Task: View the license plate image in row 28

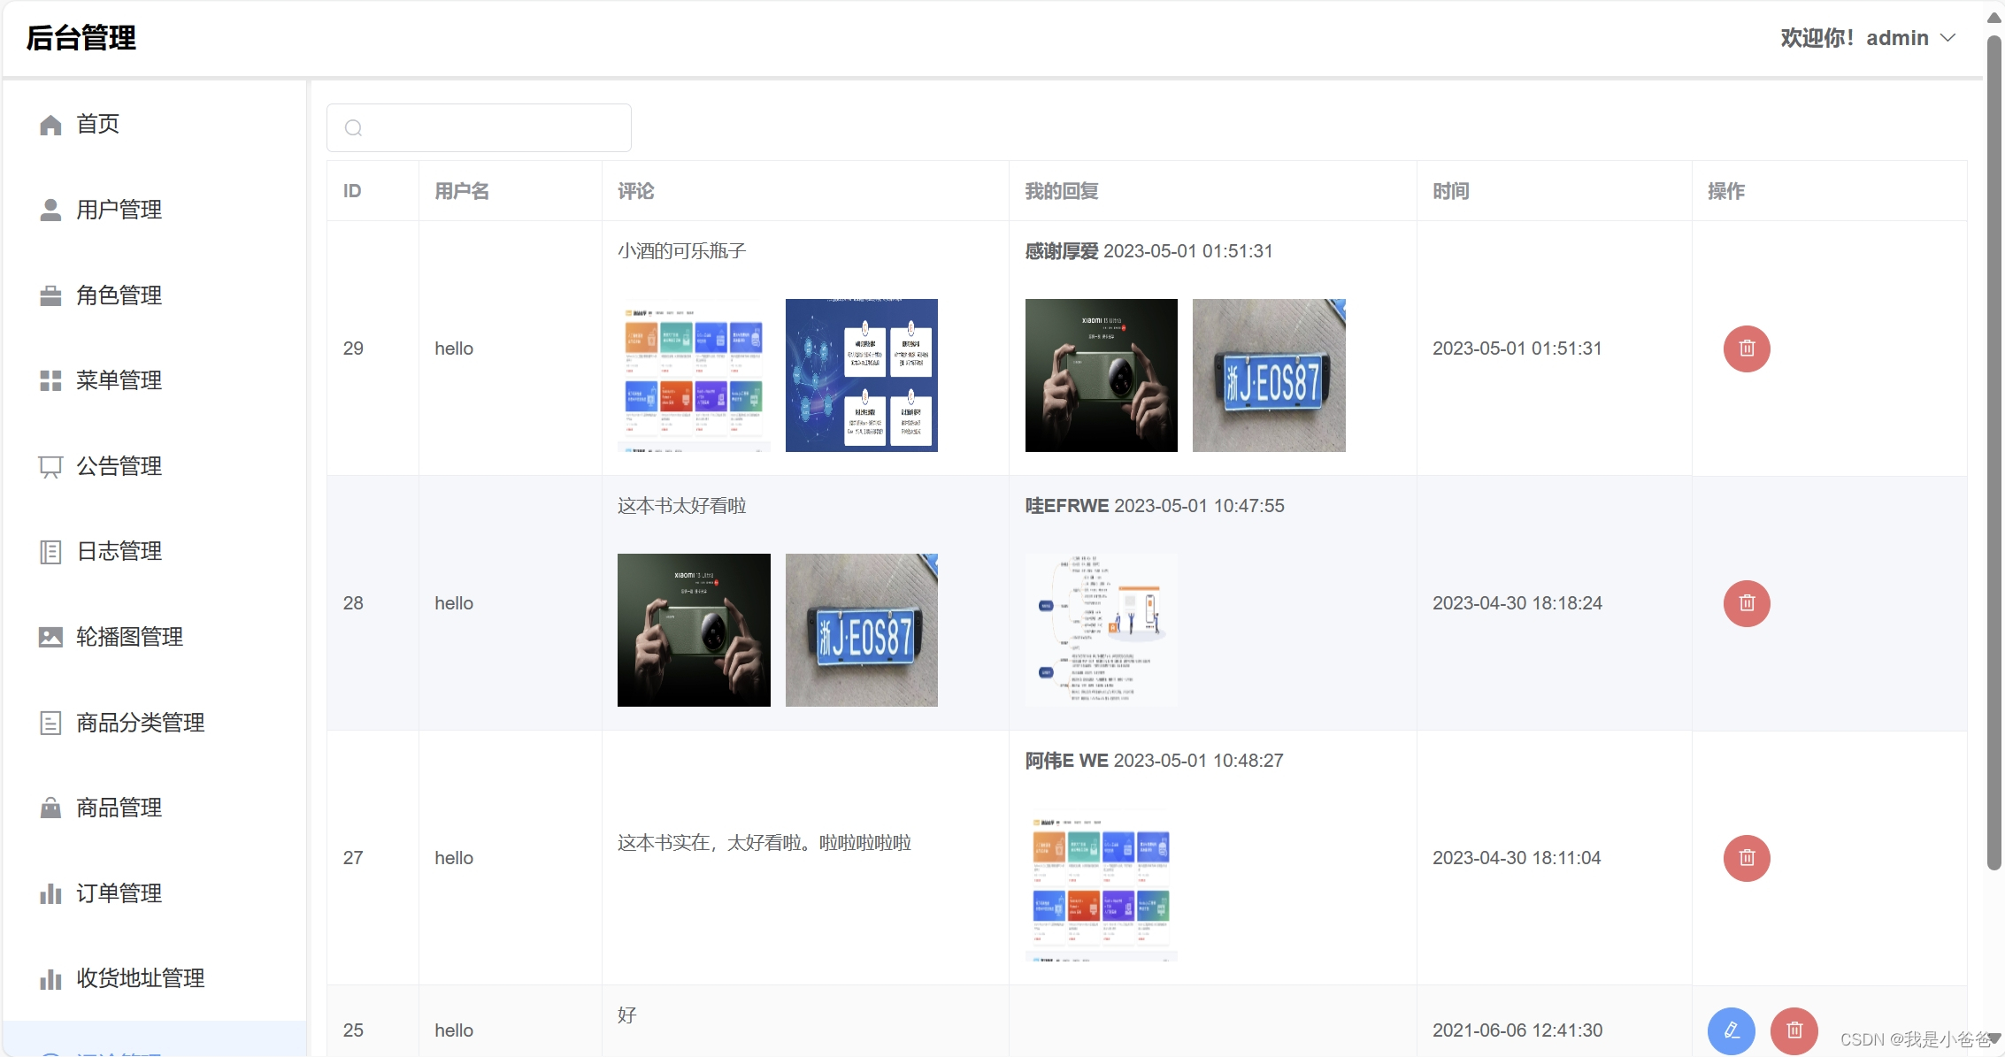Action: tap(861, 630)
